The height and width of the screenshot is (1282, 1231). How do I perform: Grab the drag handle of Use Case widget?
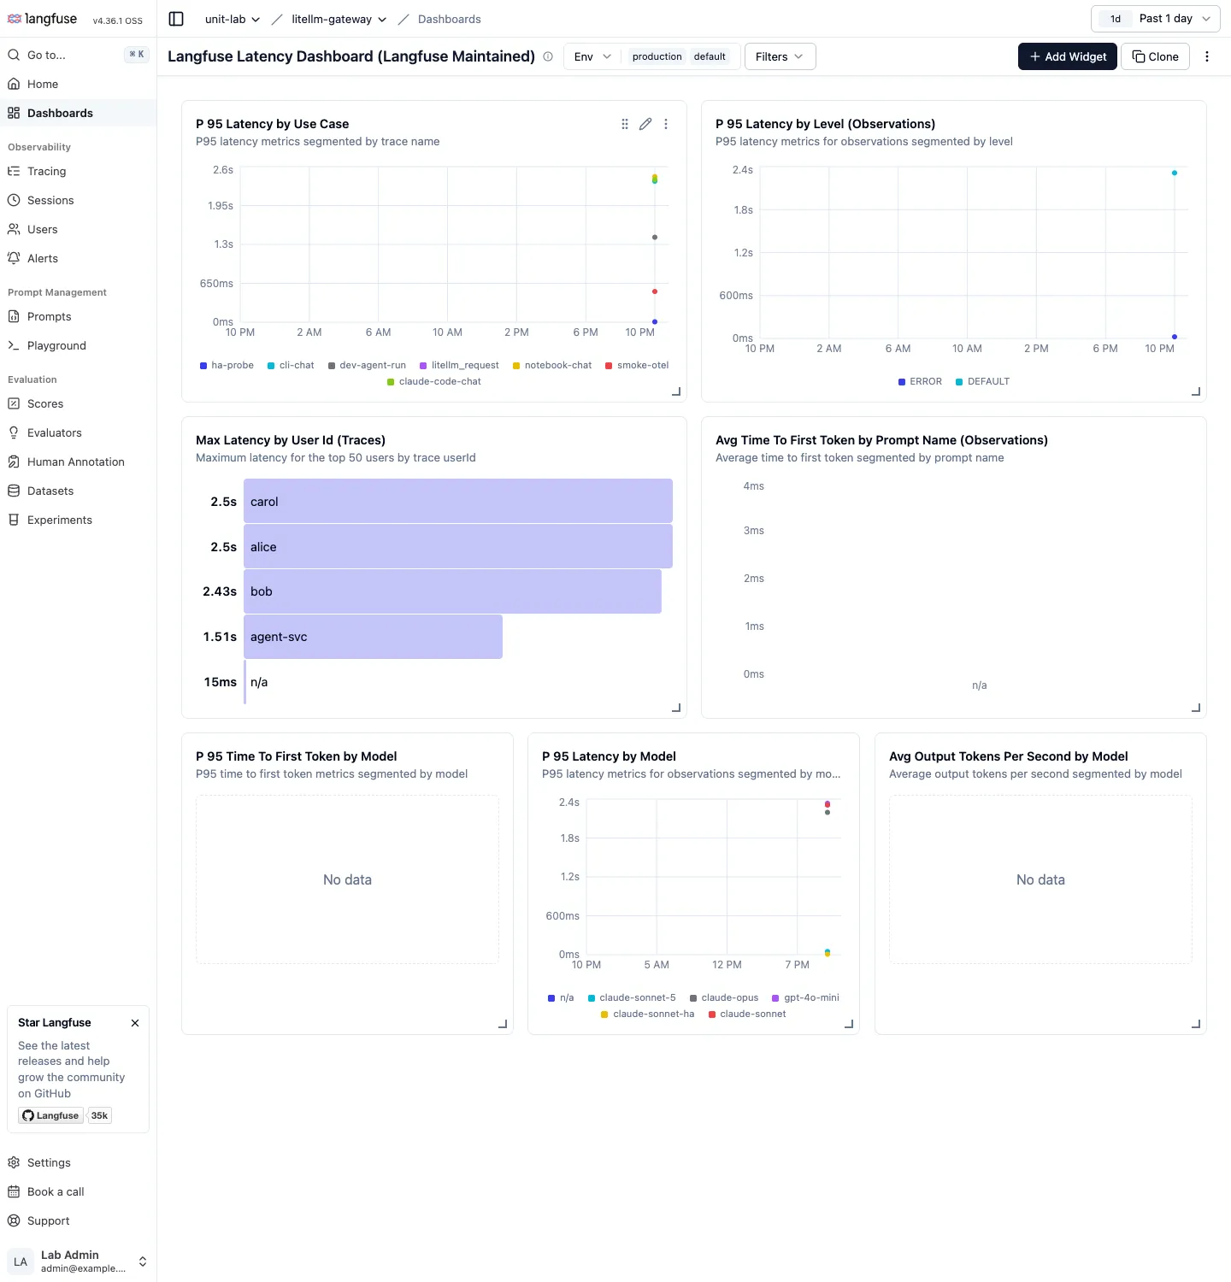(x=625, y=124)
